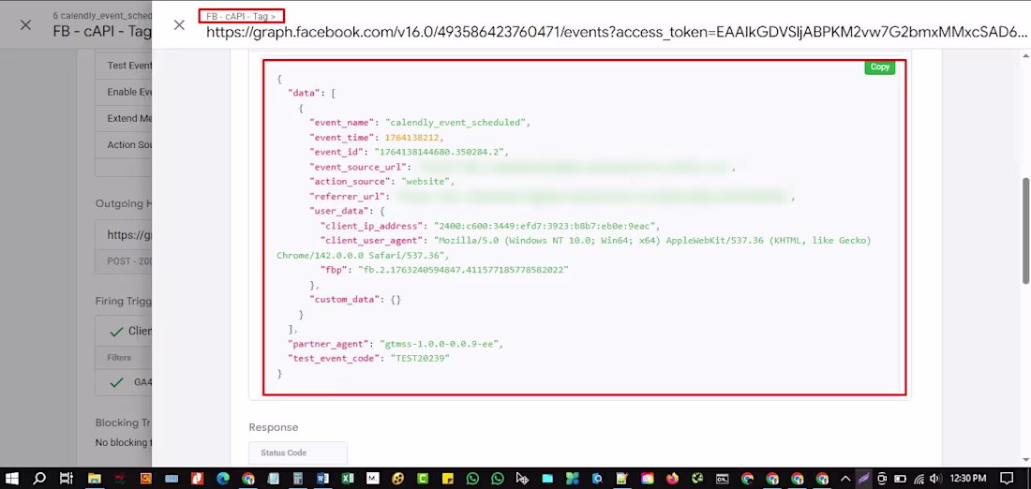1031x489 pixels.
Task: Open the red PDF app icon in taskbar
Action: [x=197, y=479]
